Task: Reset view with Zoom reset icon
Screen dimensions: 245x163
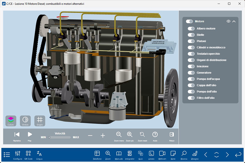Action: [142, 135]
